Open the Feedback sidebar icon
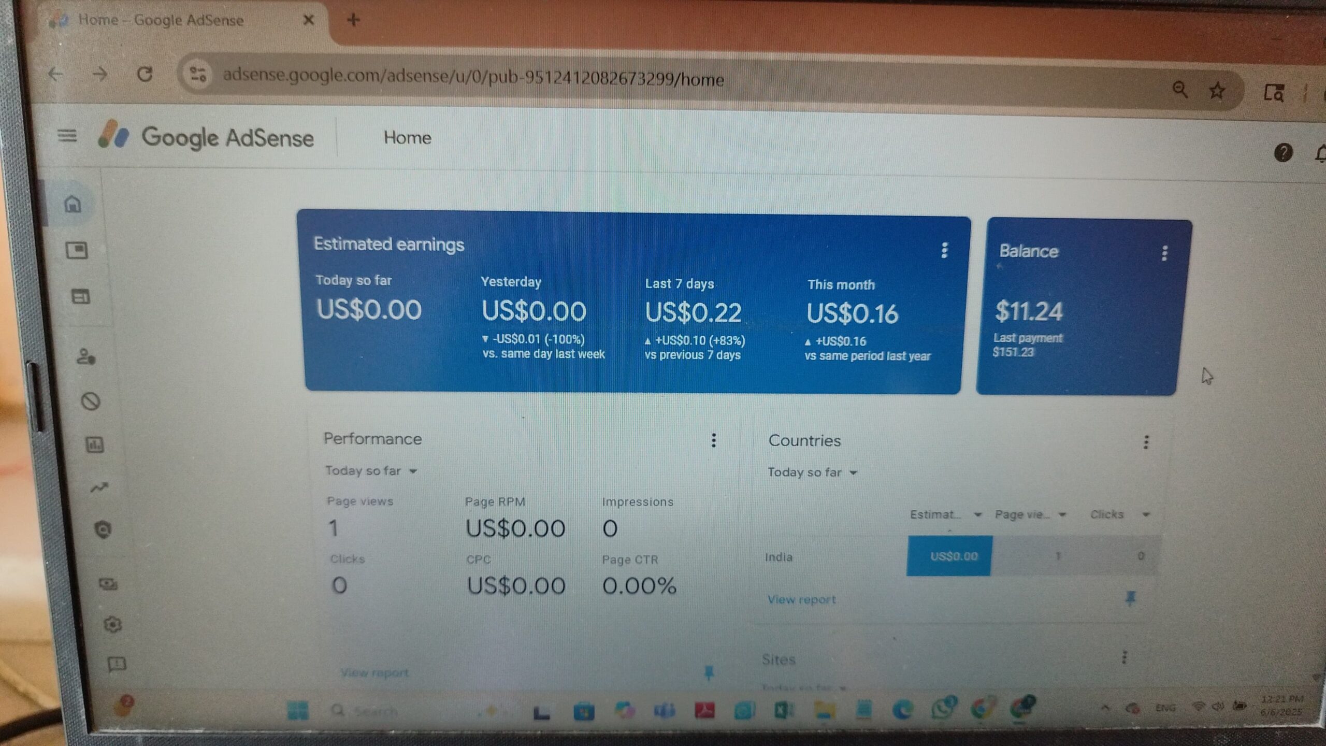Viewport: 1326px width, 746px height. (x=117, y=664)
